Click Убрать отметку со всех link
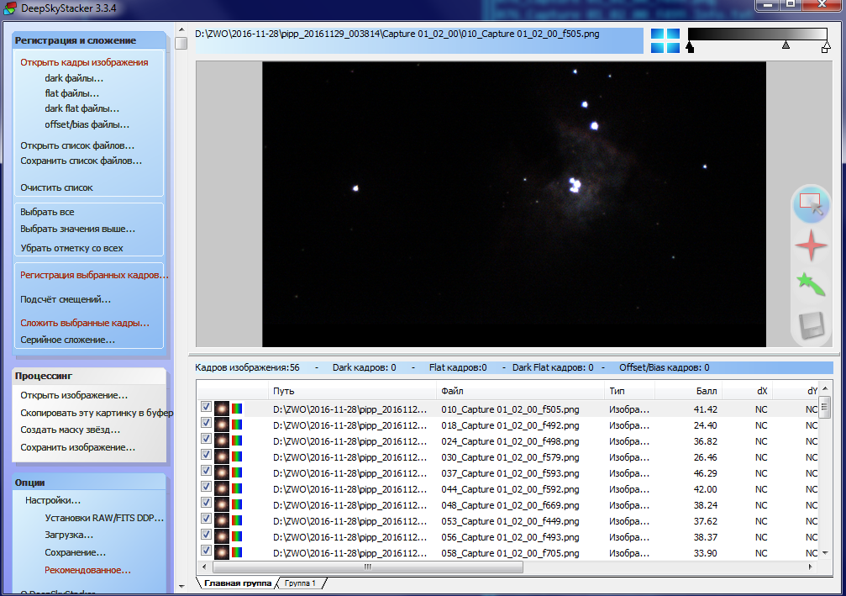Viewport: 846px width, 596px height. [71, 248]
